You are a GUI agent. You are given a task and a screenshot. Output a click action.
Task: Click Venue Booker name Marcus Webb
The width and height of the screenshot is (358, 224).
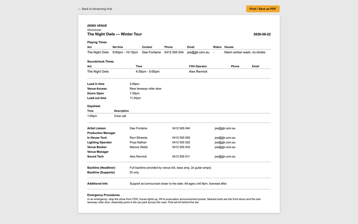pyautogui.click(x=138, y=147)
